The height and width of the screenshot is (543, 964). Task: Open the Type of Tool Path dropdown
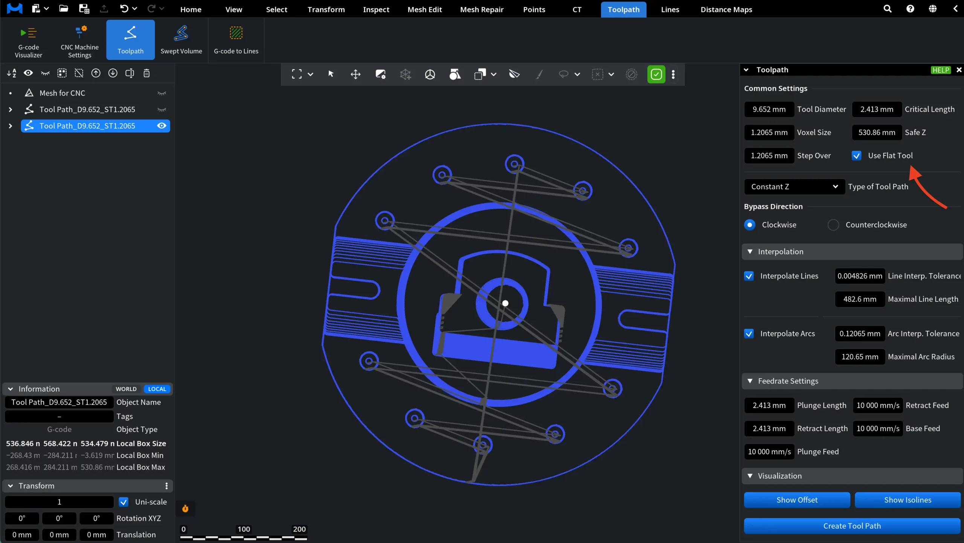[795, 187]
